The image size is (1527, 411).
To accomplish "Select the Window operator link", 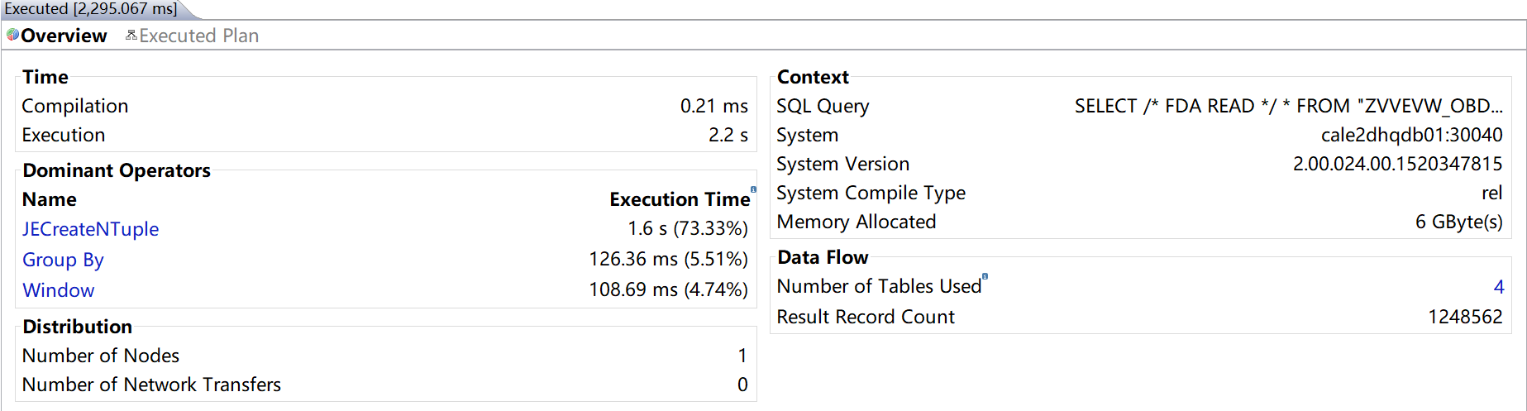I will pos(58,290).
